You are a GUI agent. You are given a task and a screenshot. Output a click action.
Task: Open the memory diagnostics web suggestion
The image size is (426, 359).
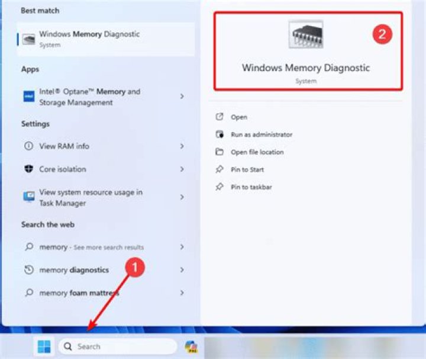tap(74, 270)
